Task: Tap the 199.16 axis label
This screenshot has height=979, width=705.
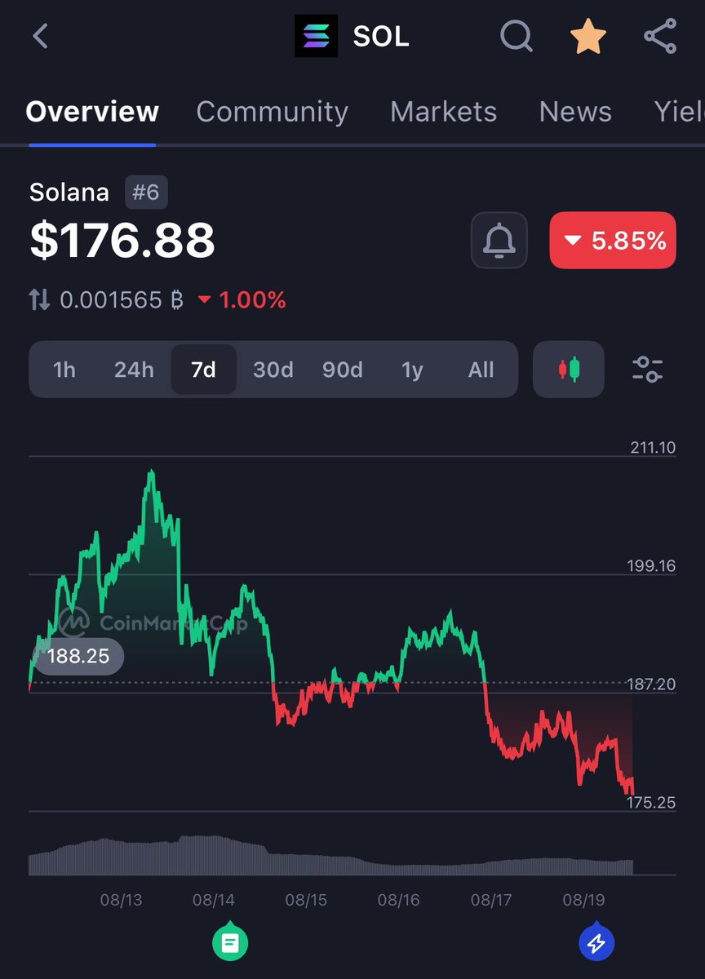Action: (653, 565)
